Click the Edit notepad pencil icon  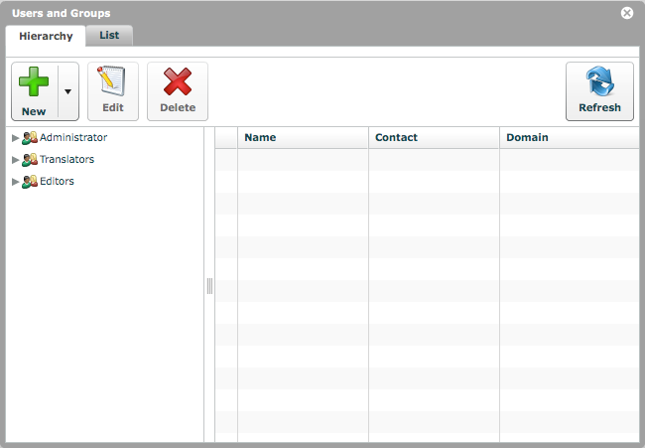(x=111, y=80)
